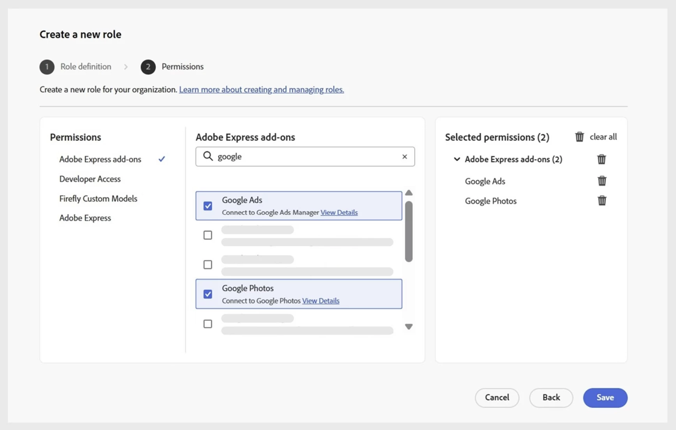Remove Google Photos from selected permissions
Viewport: 676px width, 430px height.
tap(602, 201)
